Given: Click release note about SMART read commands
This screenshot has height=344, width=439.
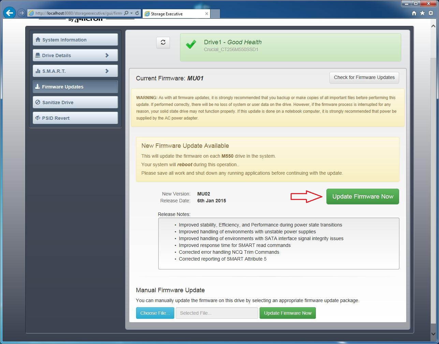Looking at the screenshot, I should pos(235,245).
